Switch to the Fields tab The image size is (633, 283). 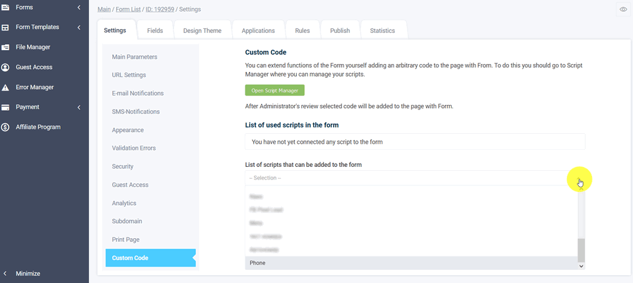pos(155,31)
